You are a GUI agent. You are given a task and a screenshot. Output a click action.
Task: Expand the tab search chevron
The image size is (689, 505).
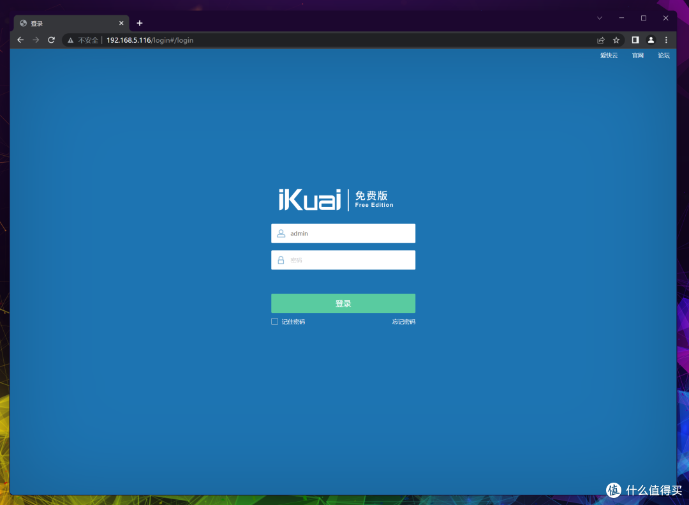click(599, 18)
